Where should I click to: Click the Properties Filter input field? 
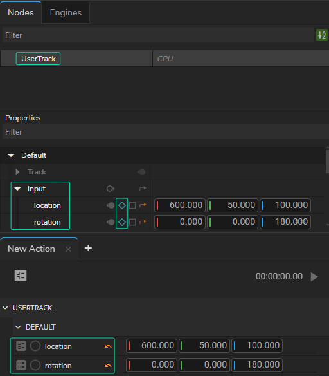click(165, 131)
